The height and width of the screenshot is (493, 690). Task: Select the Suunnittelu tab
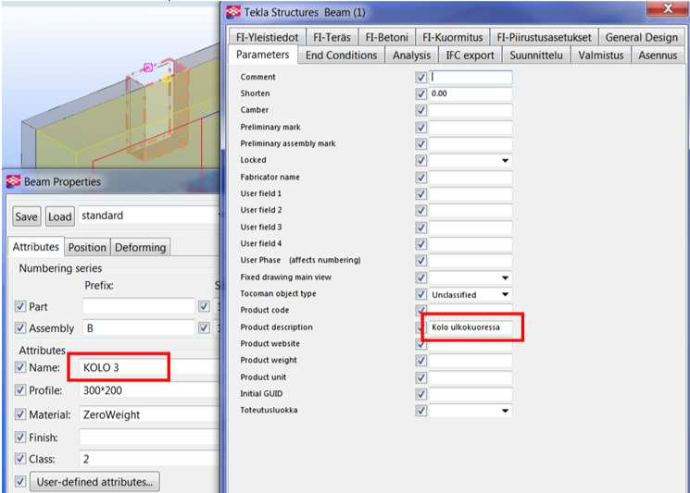pyautogui.click(x=536, y=55)
